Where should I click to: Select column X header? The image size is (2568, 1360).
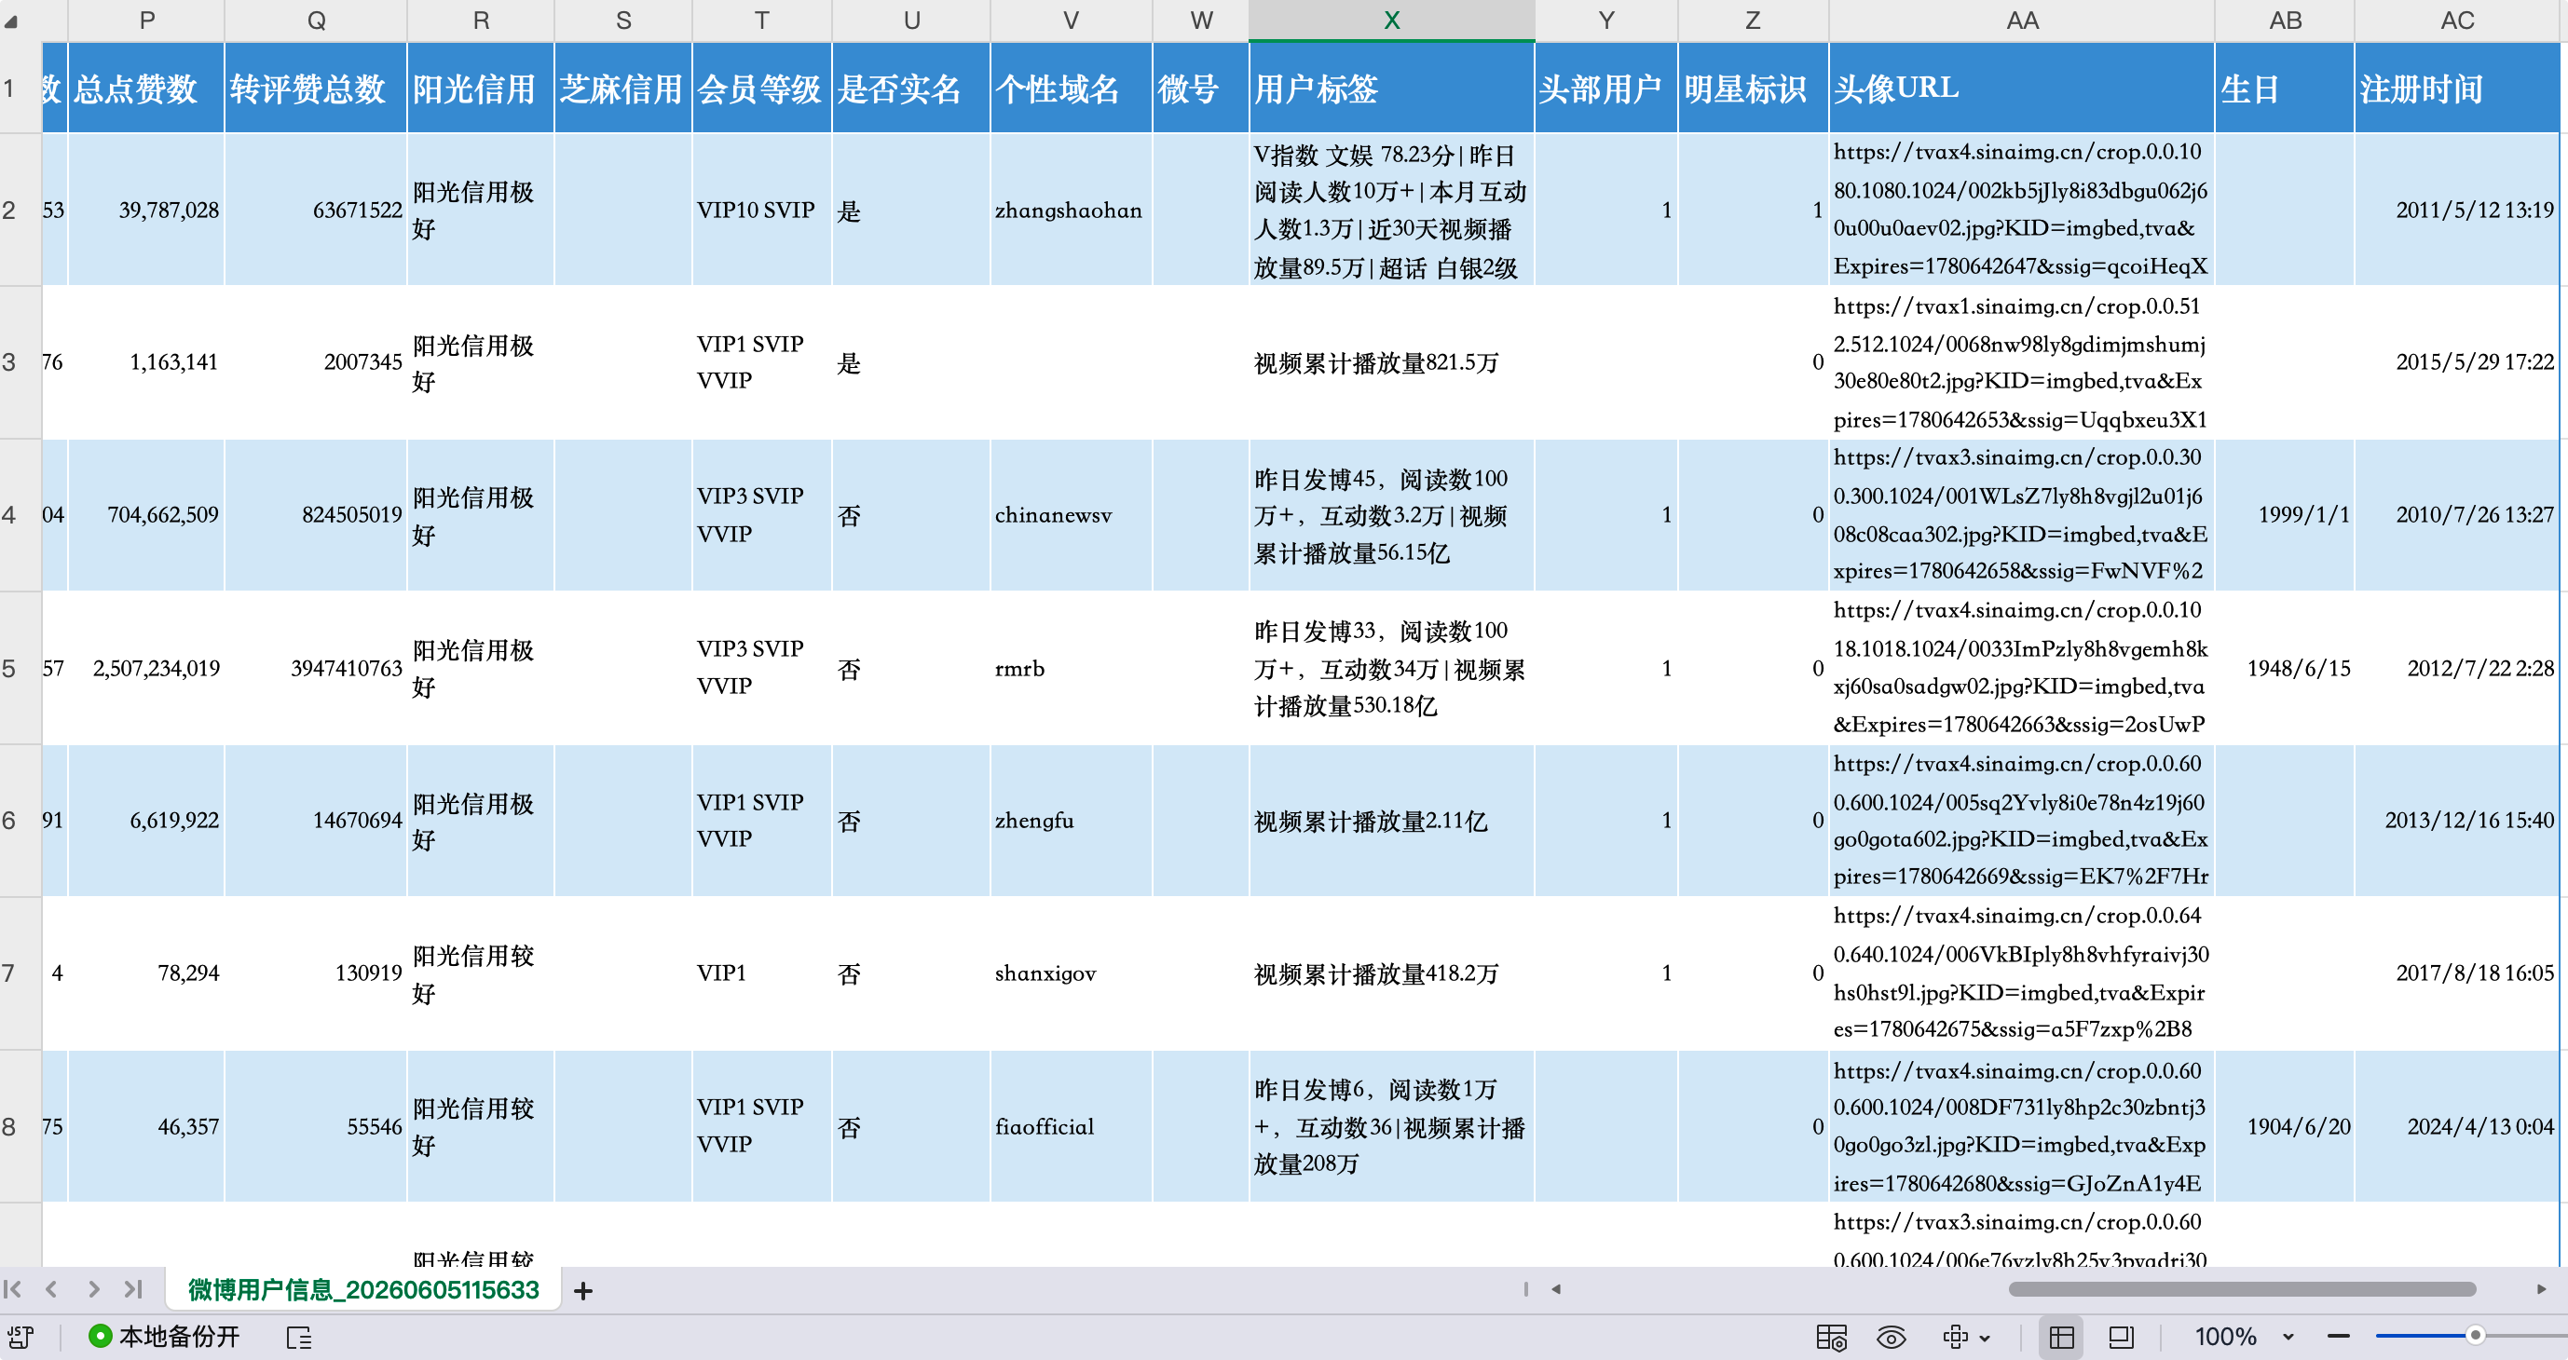pos(1392,20)
